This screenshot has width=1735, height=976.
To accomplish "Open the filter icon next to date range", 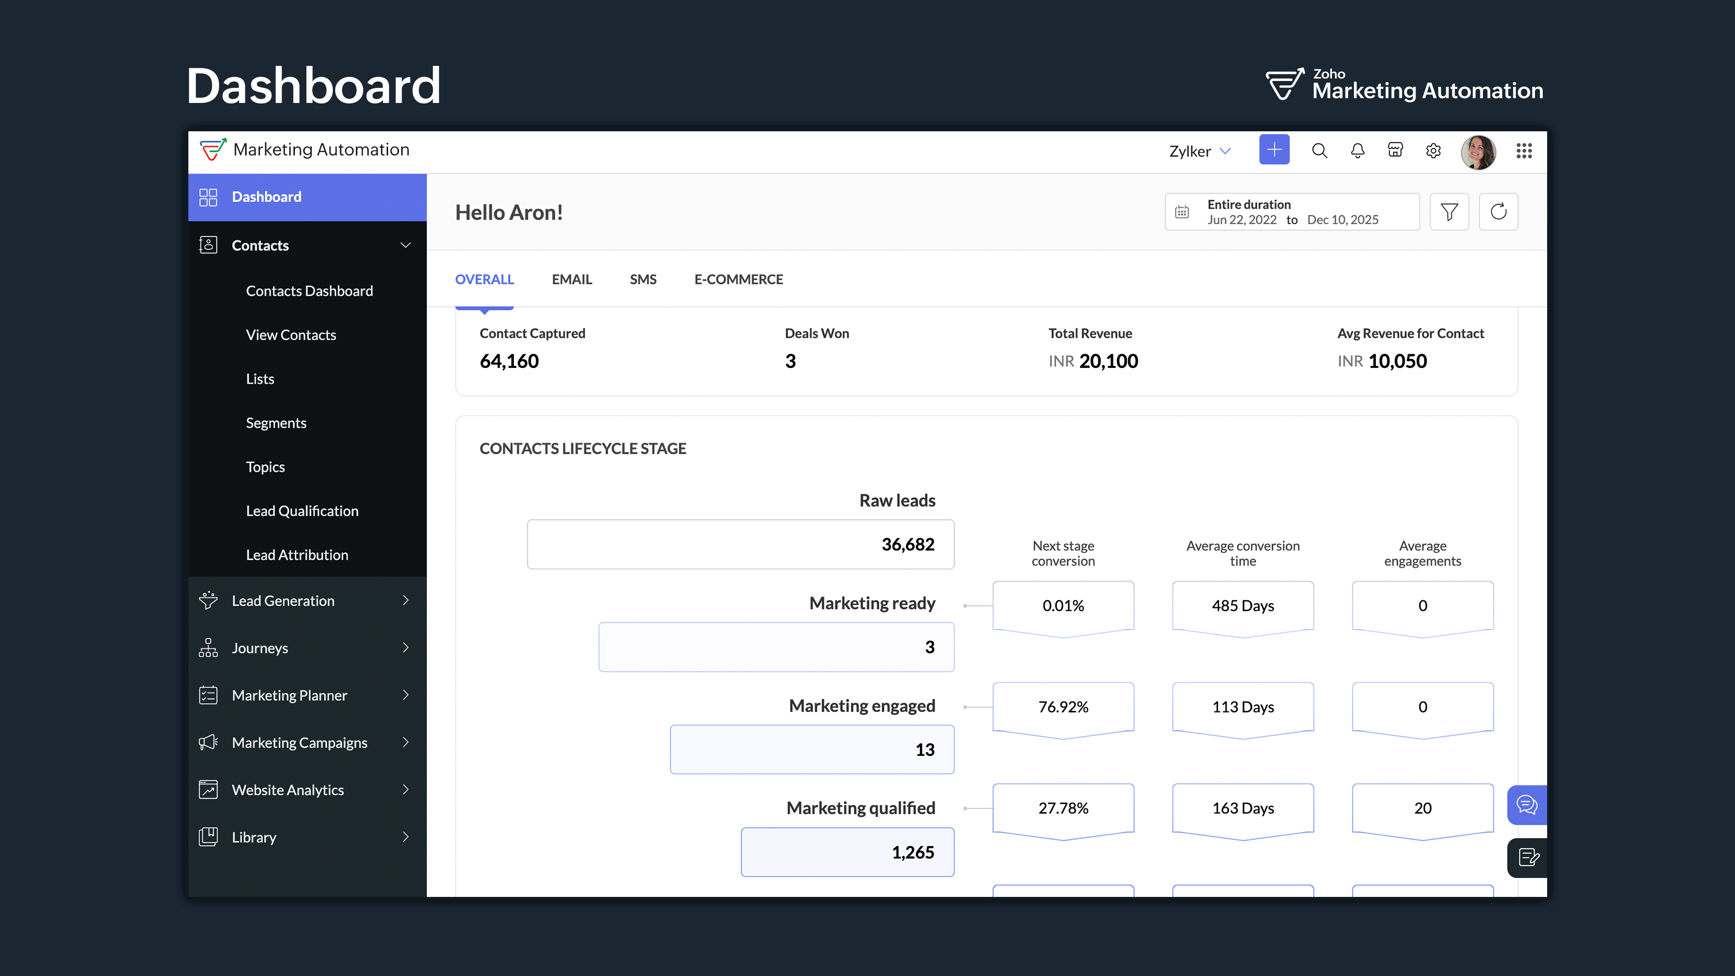I will point(1450,211).
